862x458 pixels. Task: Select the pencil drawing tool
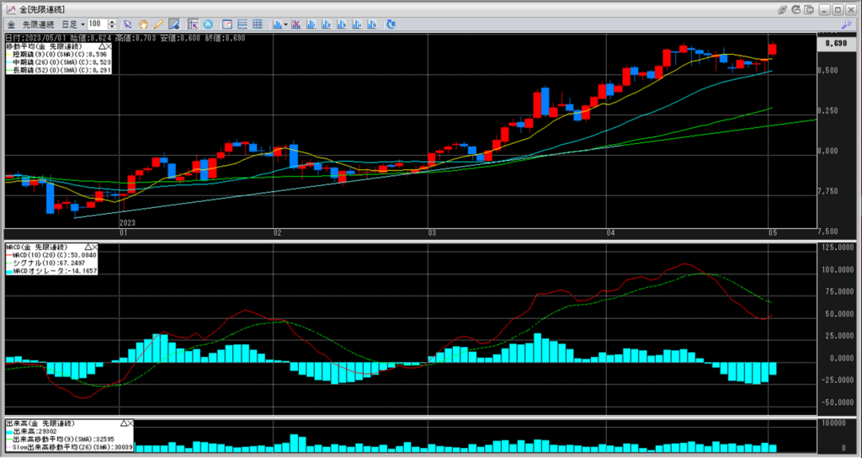pyautogui.click(x=158, y=24)
